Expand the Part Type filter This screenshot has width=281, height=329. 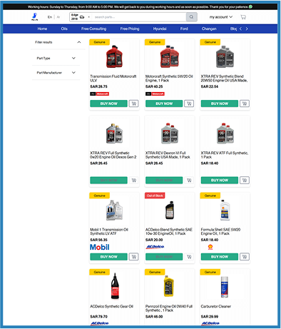point(73,58)
